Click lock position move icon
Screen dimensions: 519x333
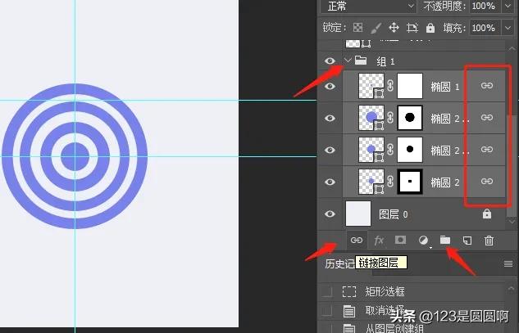[x=394, y=28]
